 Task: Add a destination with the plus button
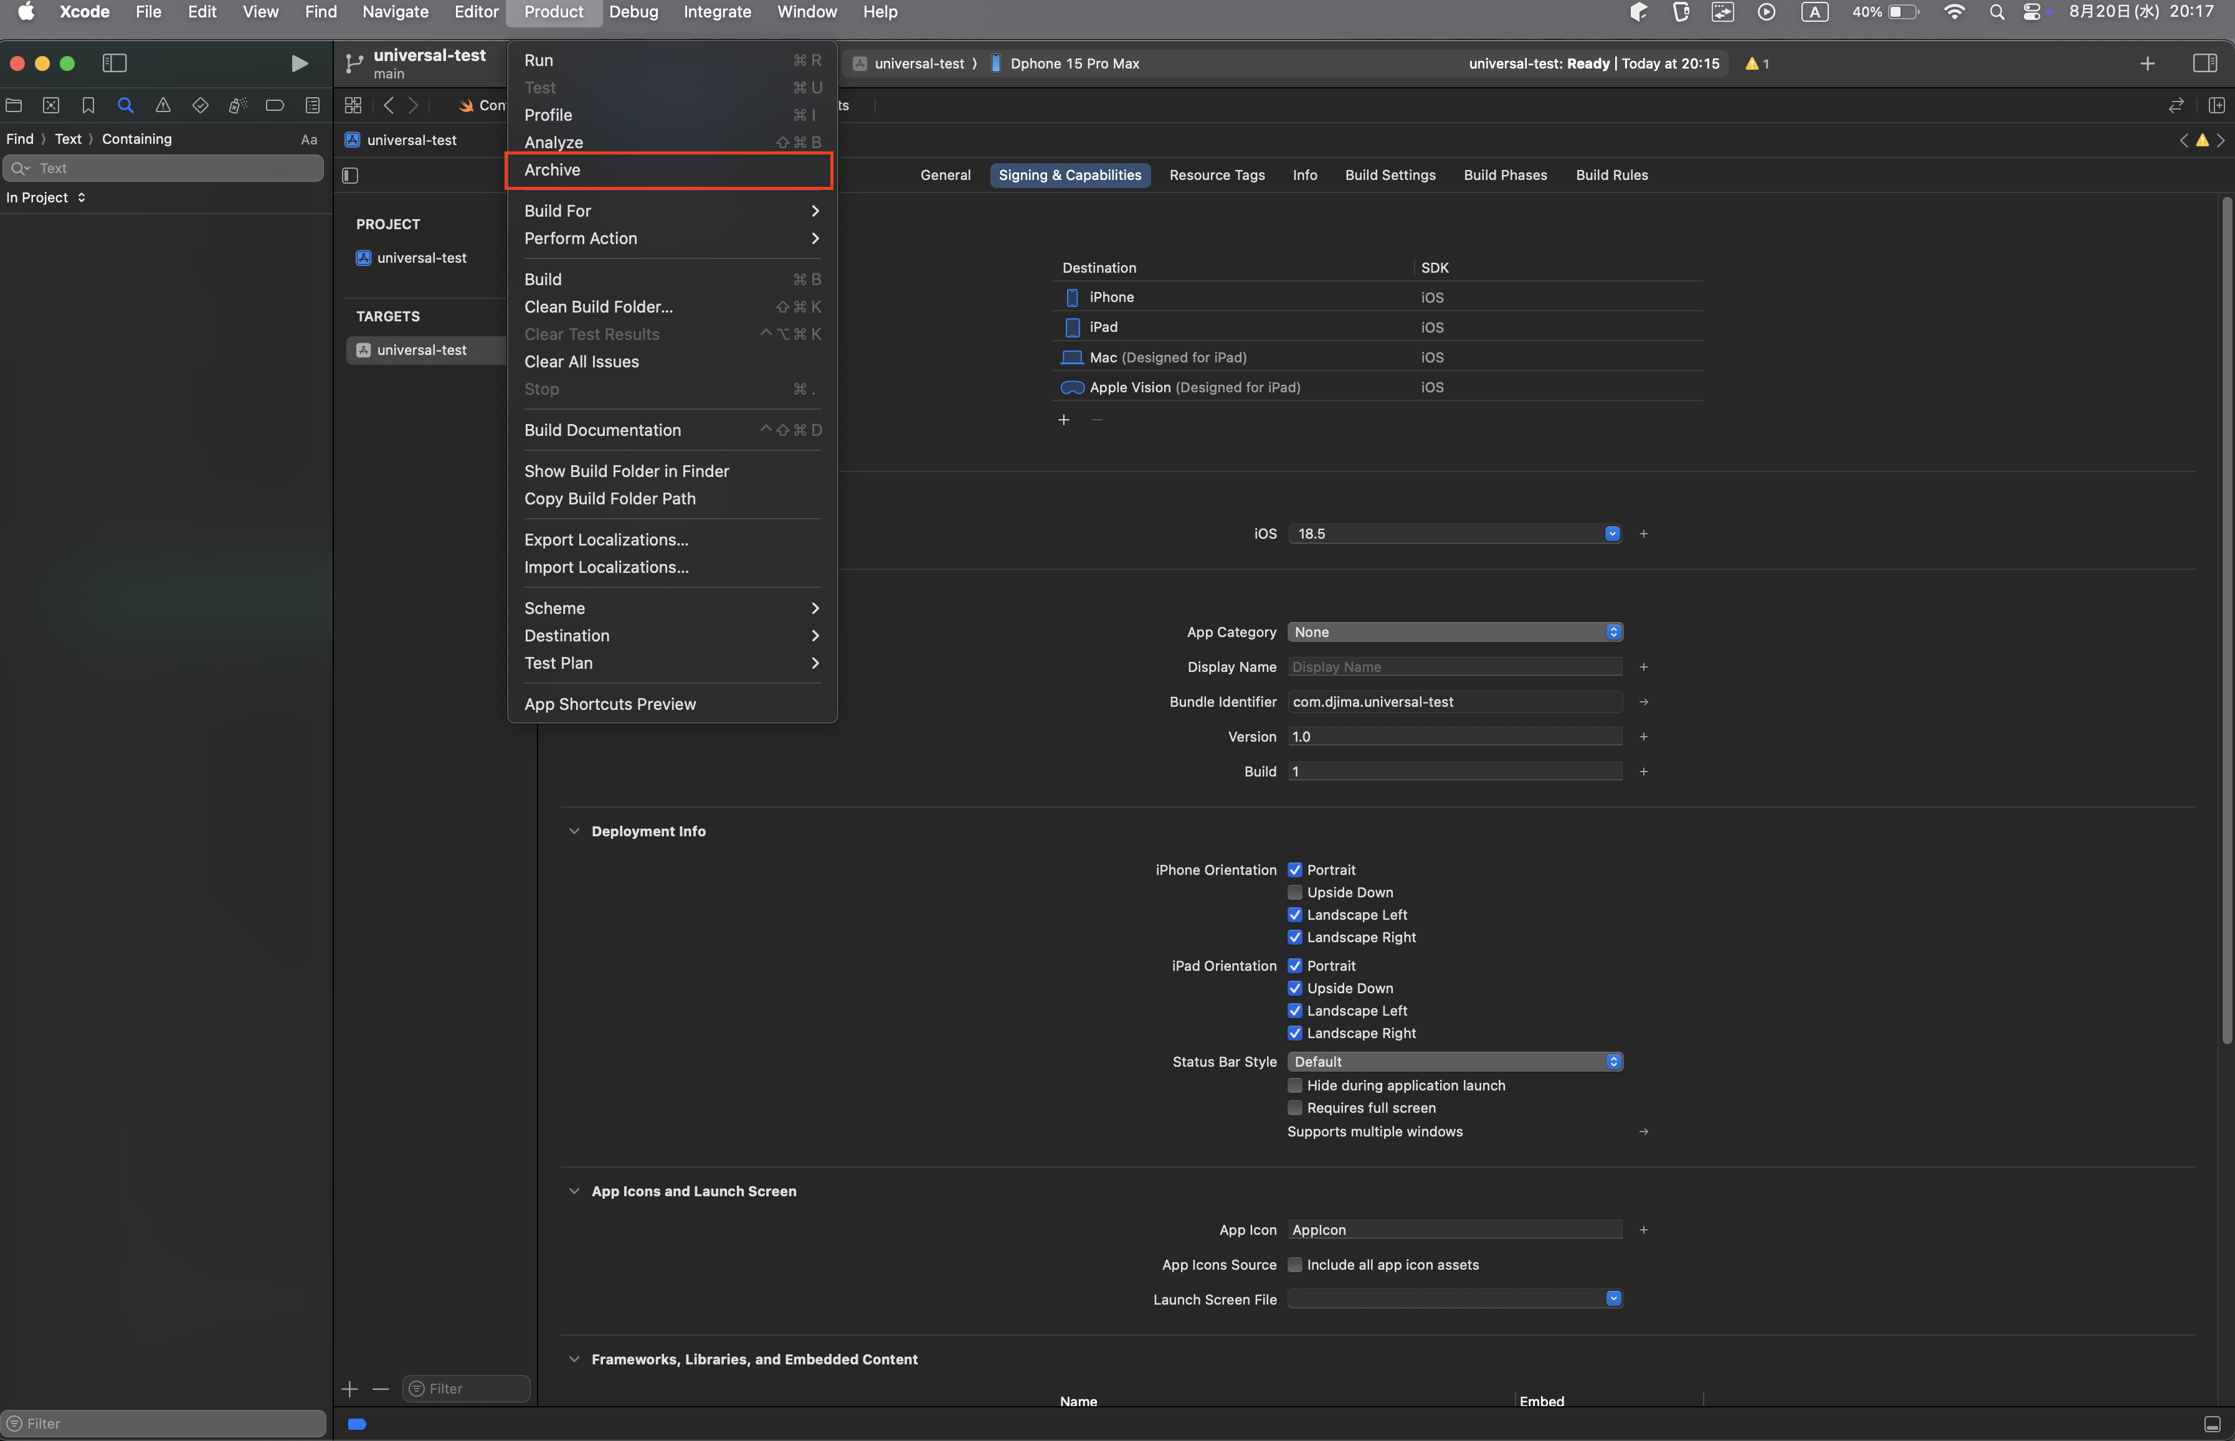(1063, 419)
